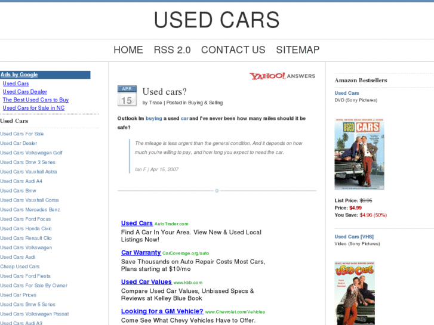
Task: Click the USED CARS site title
Action: [217, 20]
